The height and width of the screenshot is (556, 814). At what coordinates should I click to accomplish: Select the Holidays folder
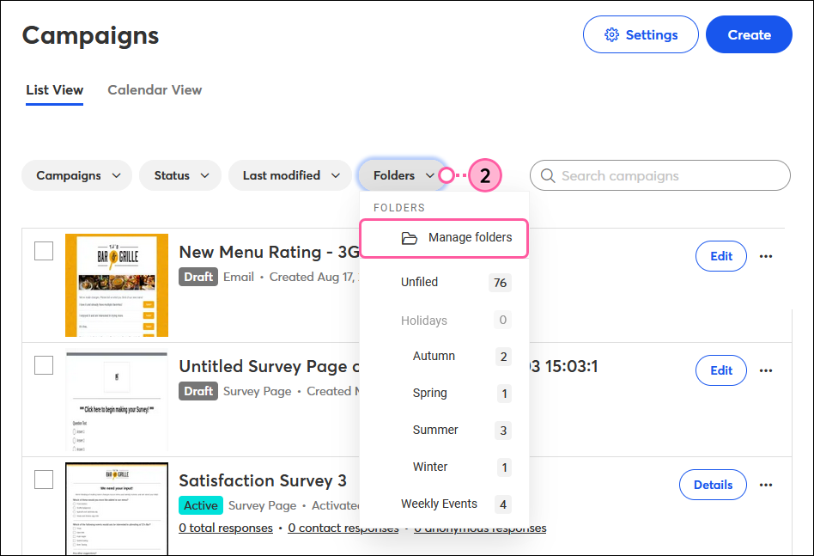pyautogui.click(x=445, y=320)
